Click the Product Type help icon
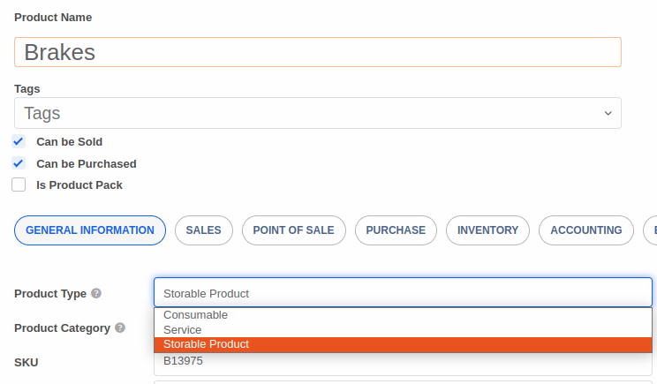The width and height of the screenshot is (657, 384). click(96, 294)
